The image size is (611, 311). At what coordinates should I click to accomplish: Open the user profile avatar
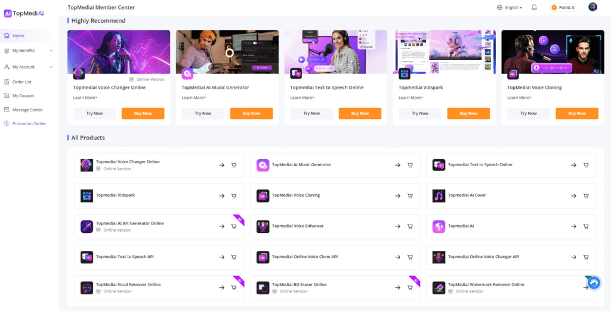click(x=593, y=7)
